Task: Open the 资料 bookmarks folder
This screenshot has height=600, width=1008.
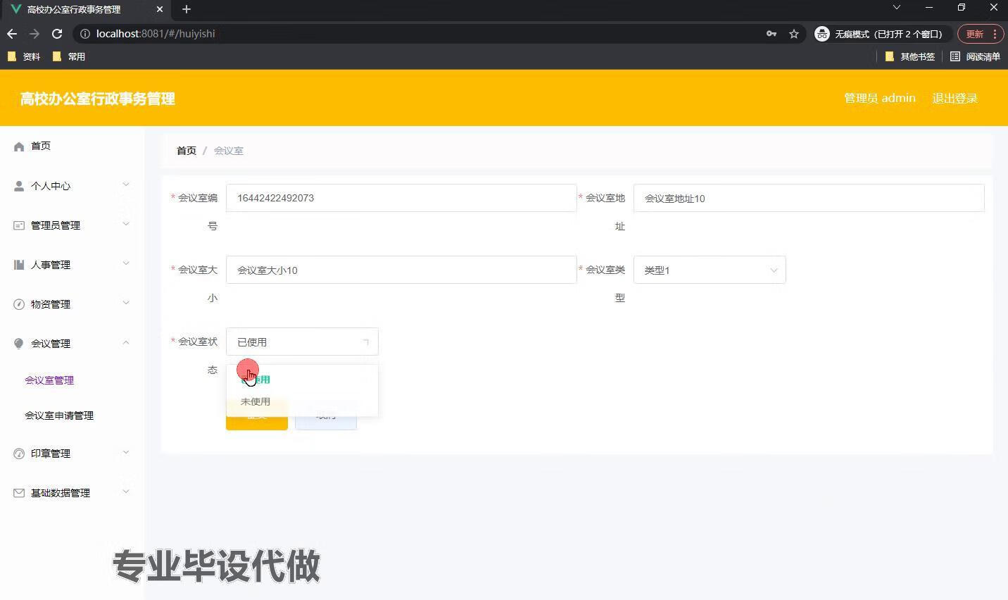Action: click(x=24, y=57)
